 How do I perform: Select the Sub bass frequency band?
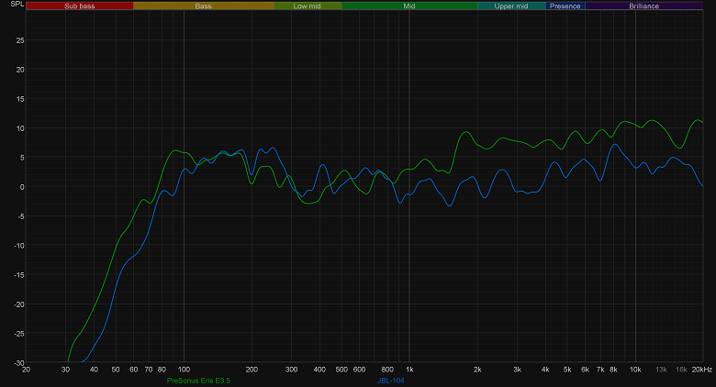click(80, 6)
